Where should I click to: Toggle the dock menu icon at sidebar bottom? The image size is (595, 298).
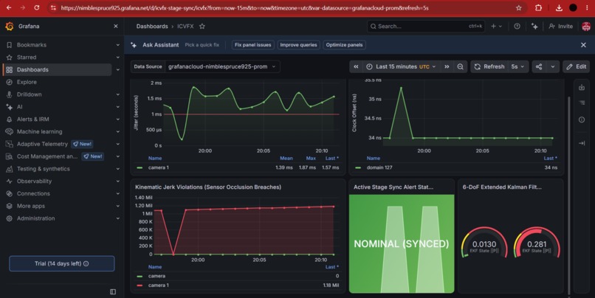113,291
